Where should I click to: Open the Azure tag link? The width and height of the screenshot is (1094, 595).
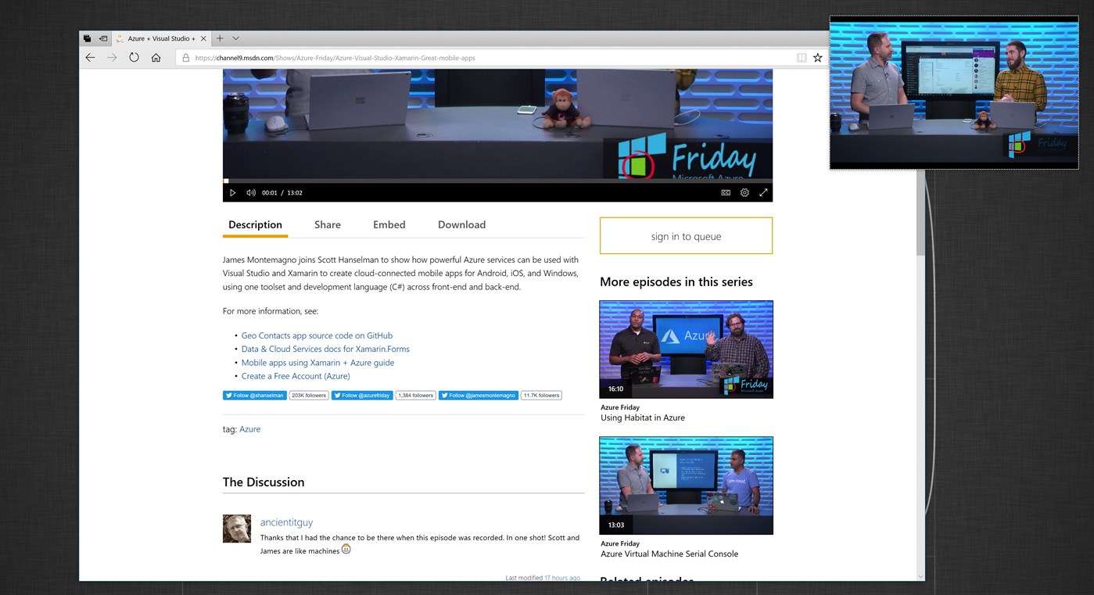click(x=250, y=429)
